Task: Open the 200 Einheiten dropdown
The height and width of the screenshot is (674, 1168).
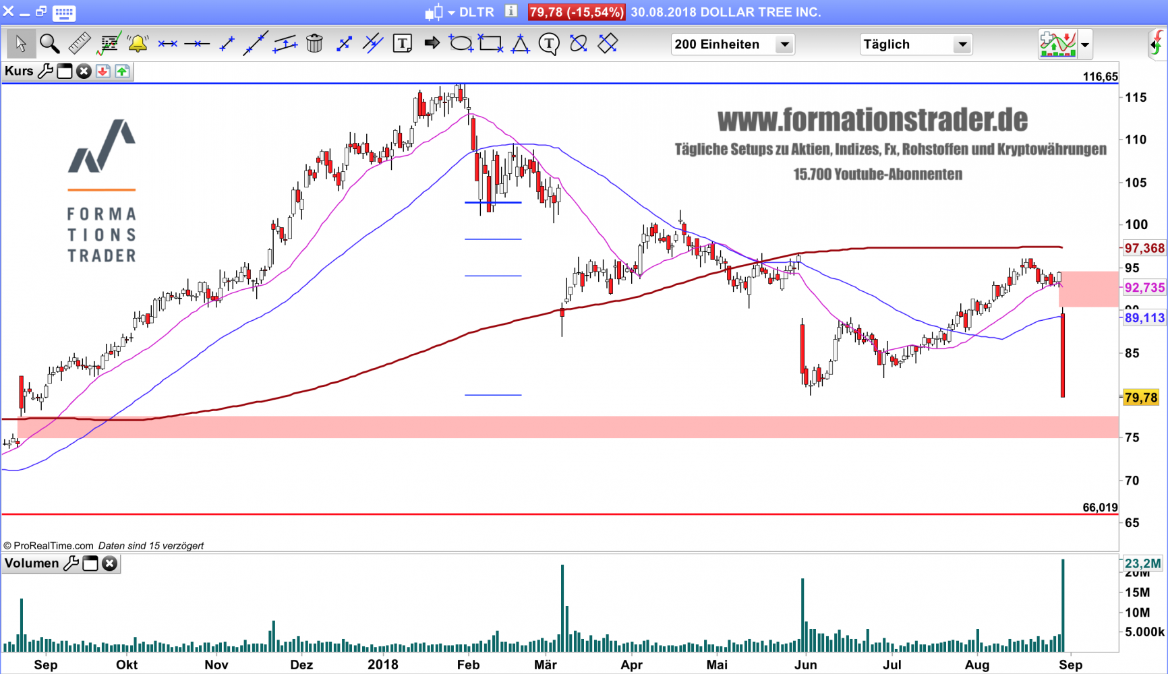Action: click(784, 44)
